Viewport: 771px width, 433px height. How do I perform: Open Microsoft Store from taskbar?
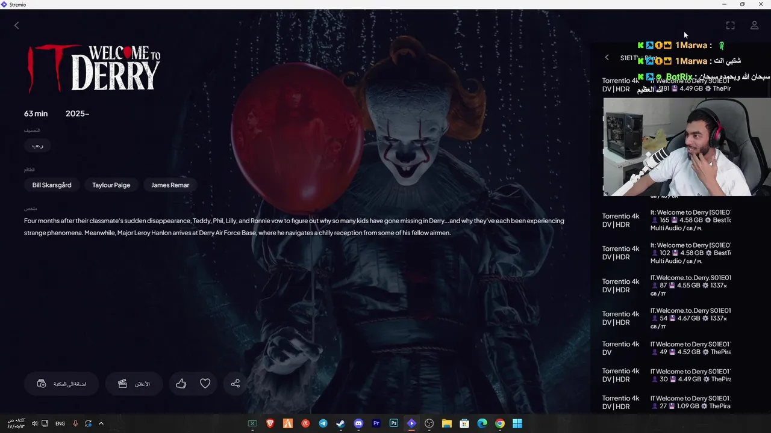464,423
